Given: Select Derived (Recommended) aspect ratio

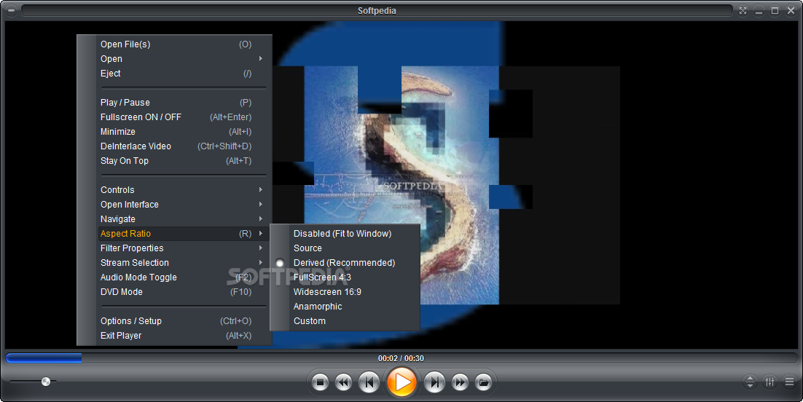Looking at the screenshot, I should (345, 263).
